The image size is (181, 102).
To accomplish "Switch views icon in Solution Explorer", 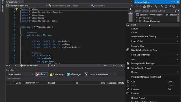I will [x=148, y=7].
